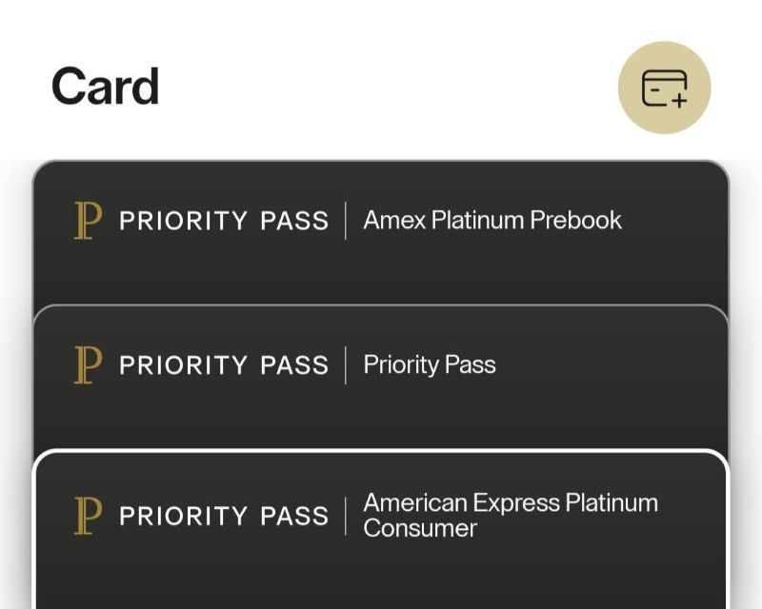Tap the Priority Pass card name label

(430, 364)
